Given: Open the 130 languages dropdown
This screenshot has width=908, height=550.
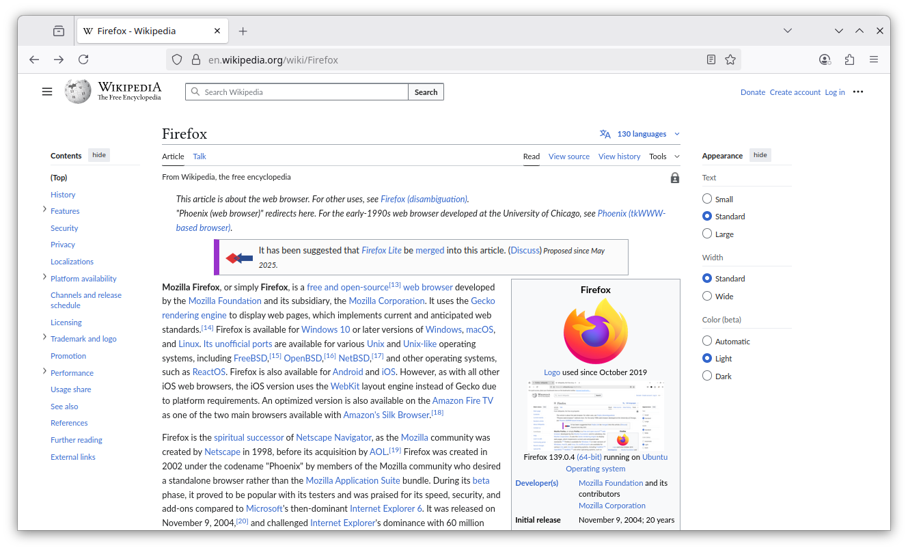Looking at the screenshot, I should point(640,134).
